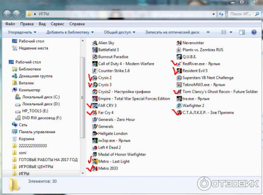Select the Plants vs. Zombies RUS icon
This screenshot has width=263, height=195.
pyautogui.click(x=179, y=50)
